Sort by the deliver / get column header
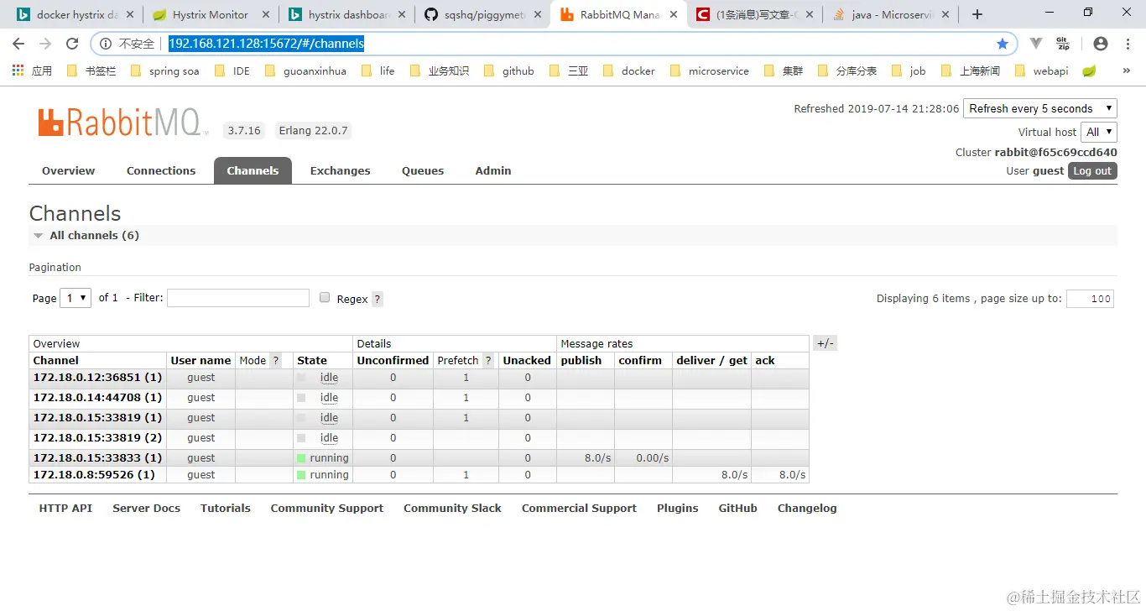Viewport: 1146px width, 611px height. pyautogui.click(x=711, y=361)
